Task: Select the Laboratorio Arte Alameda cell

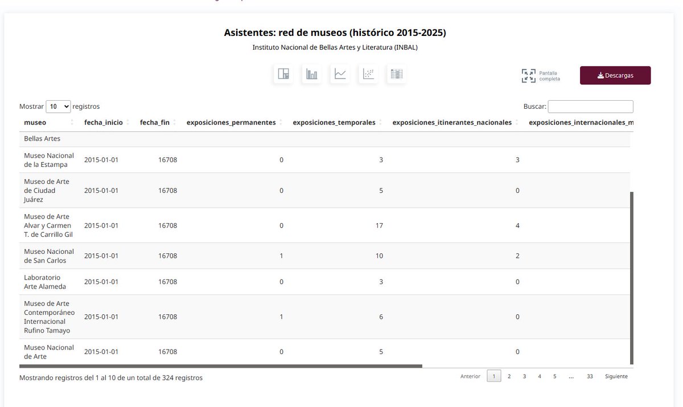Action: pos(50,282)
